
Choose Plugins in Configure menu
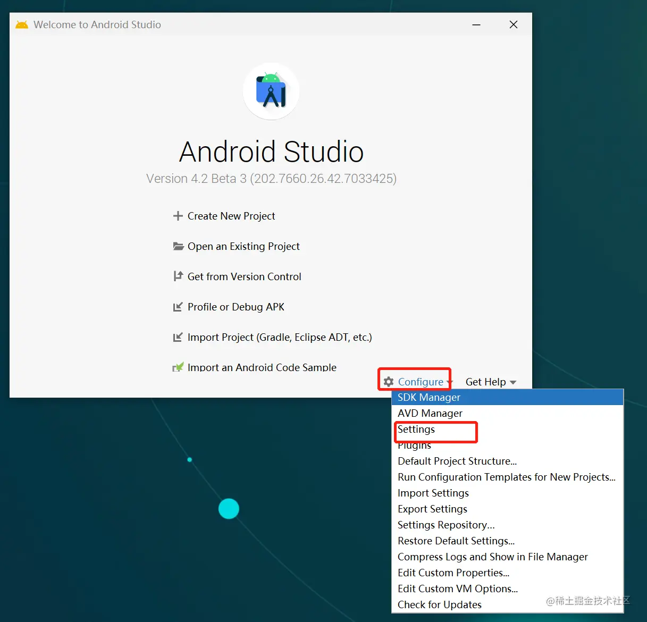[507, 445]
